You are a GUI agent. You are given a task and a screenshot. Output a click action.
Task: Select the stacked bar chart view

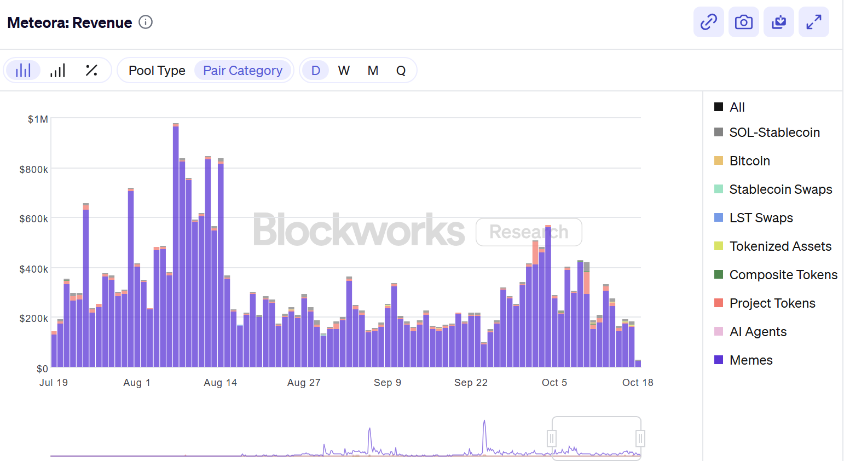(x=23, y=71)
